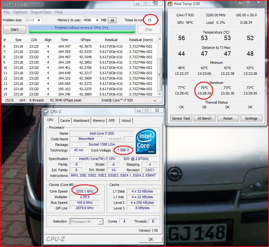
Task: Open the Import Data menu in LinX
Action: pyautogui.click(x=41, y=12)
